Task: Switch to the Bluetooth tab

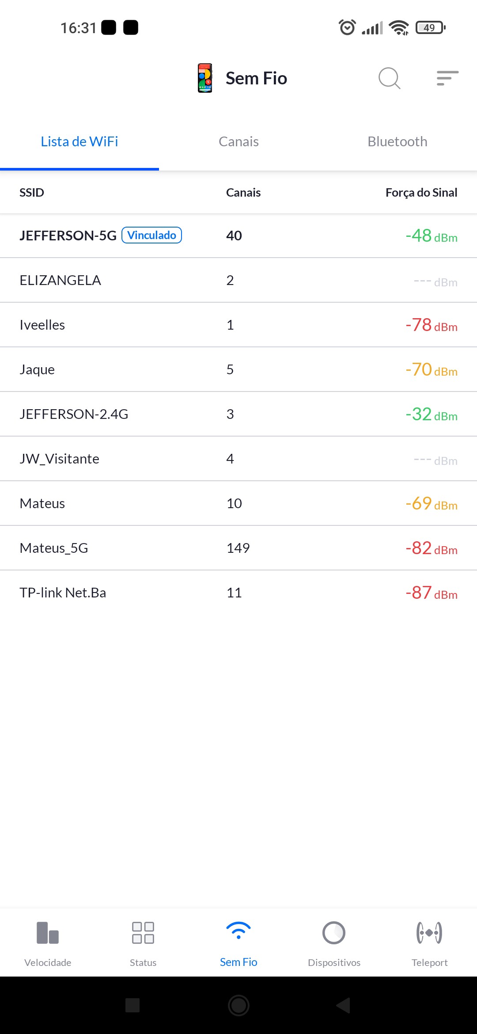Action: [397, 142]
